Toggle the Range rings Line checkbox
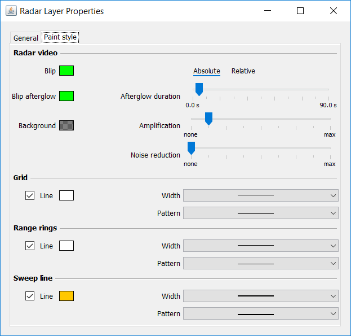The image size is (351, 336). coord(30,246)
